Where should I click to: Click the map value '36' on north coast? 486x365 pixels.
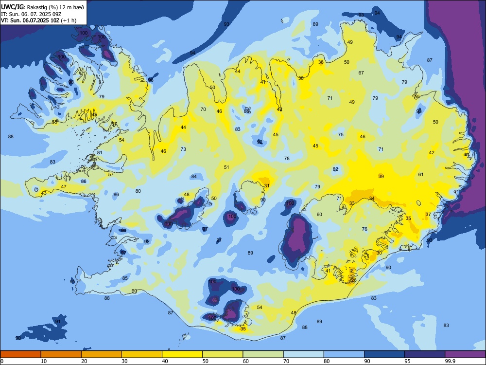point(321,62)
